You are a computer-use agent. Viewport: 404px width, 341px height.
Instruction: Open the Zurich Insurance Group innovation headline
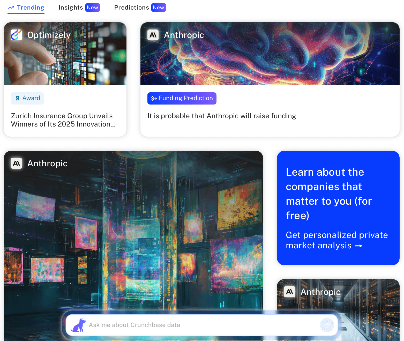click(x=63, y=120)
